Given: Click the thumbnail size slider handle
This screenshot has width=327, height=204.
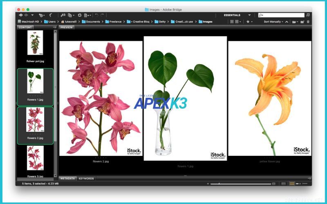Looking at the screenshot, I should tap(219, 184).
